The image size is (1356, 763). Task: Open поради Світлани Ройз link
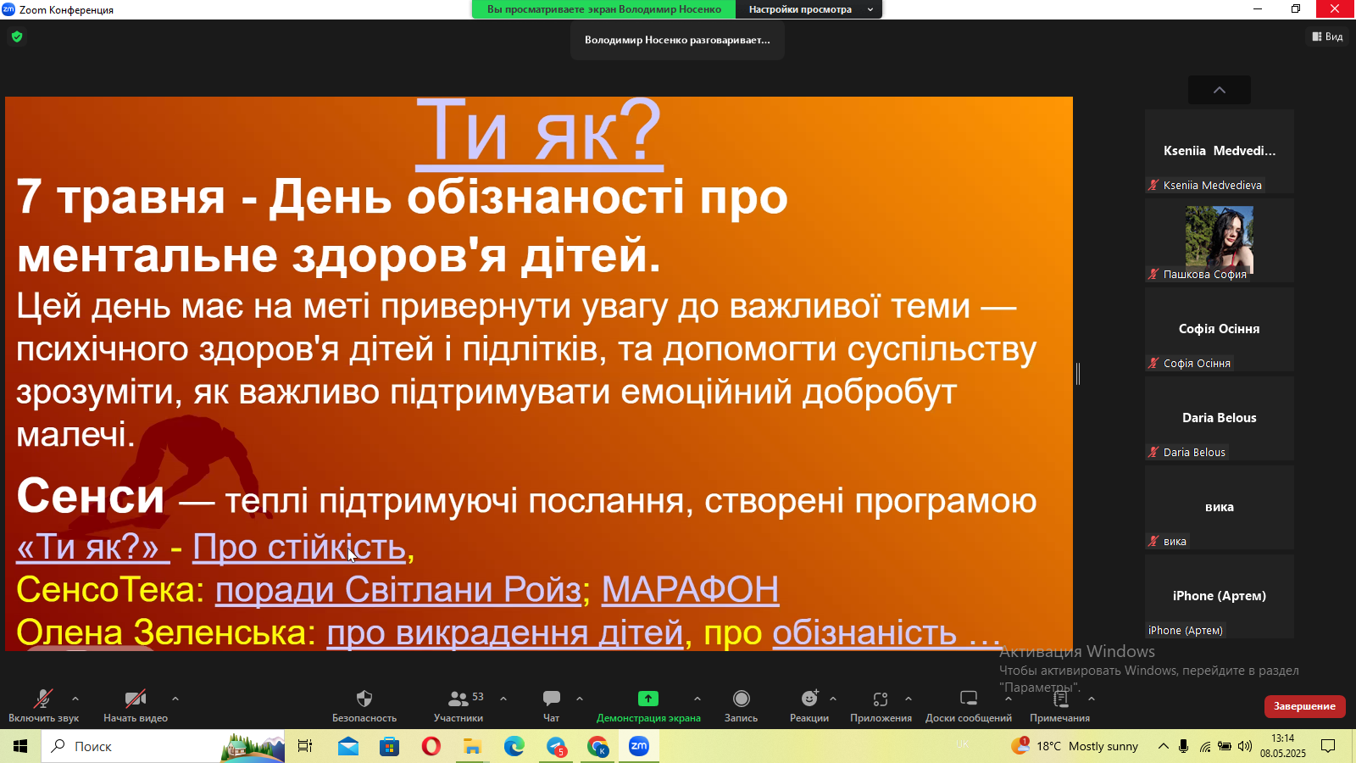(x=398, y=590)
